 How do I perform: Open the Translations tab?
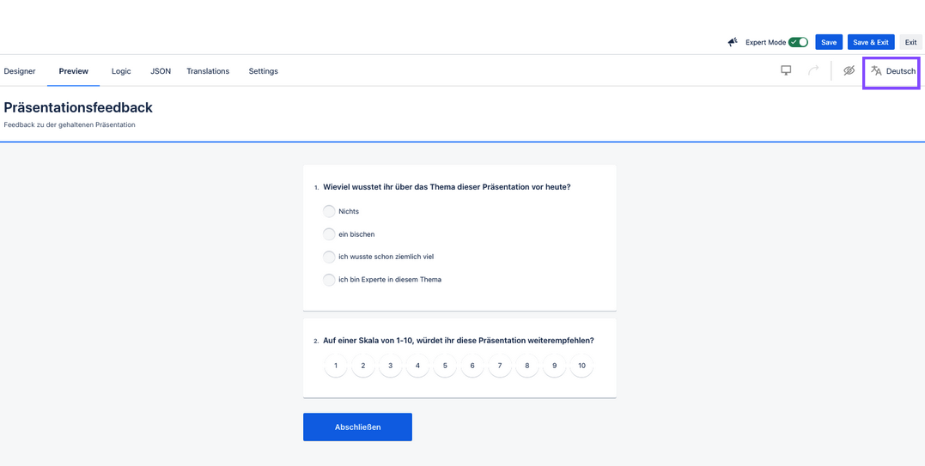point(208,71)
